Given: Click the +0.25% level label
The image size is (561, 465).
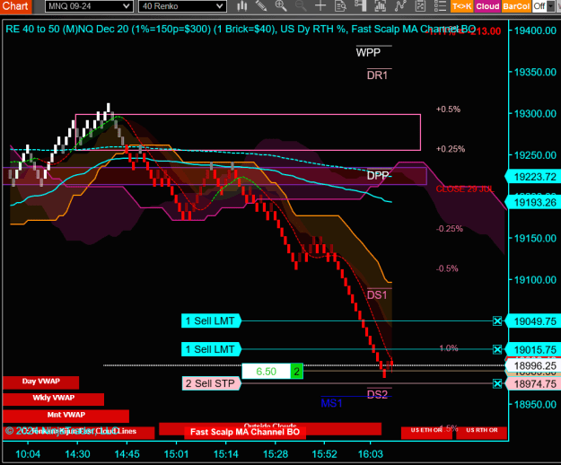Looking at the screenshot, I should [x=451, y=149].
